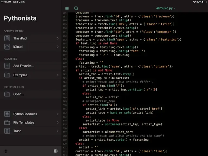Image resolution: width=208 pixels, height=156 pixels.
Task: Click the band_or_solo(artist_link) code line
Action: [x=120, y=113]
